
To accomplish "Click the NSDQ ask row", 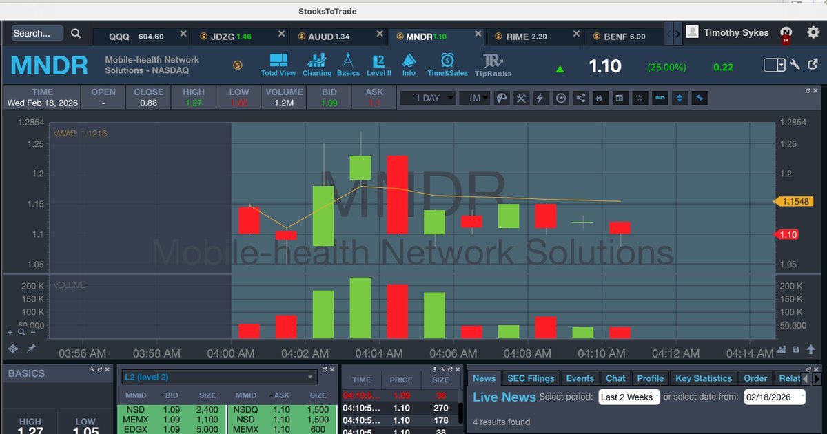I will click(284, 409).
